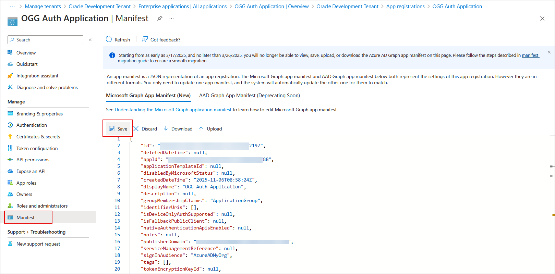This screenshot has height=274, width=555.
Task: Click the Upload arrow icon
Action: pyautogui.click(x=201, y=128)
